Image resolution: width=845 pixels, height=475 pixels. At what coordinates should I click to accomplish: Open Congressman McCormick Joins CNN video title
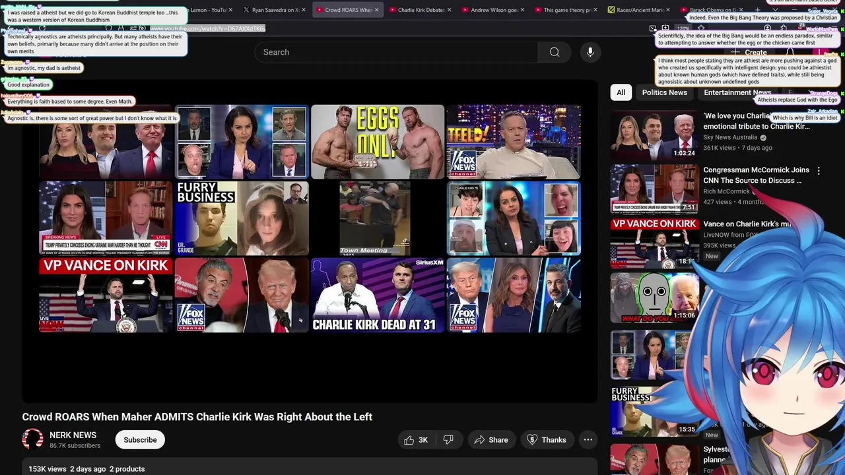pos(757,175)
